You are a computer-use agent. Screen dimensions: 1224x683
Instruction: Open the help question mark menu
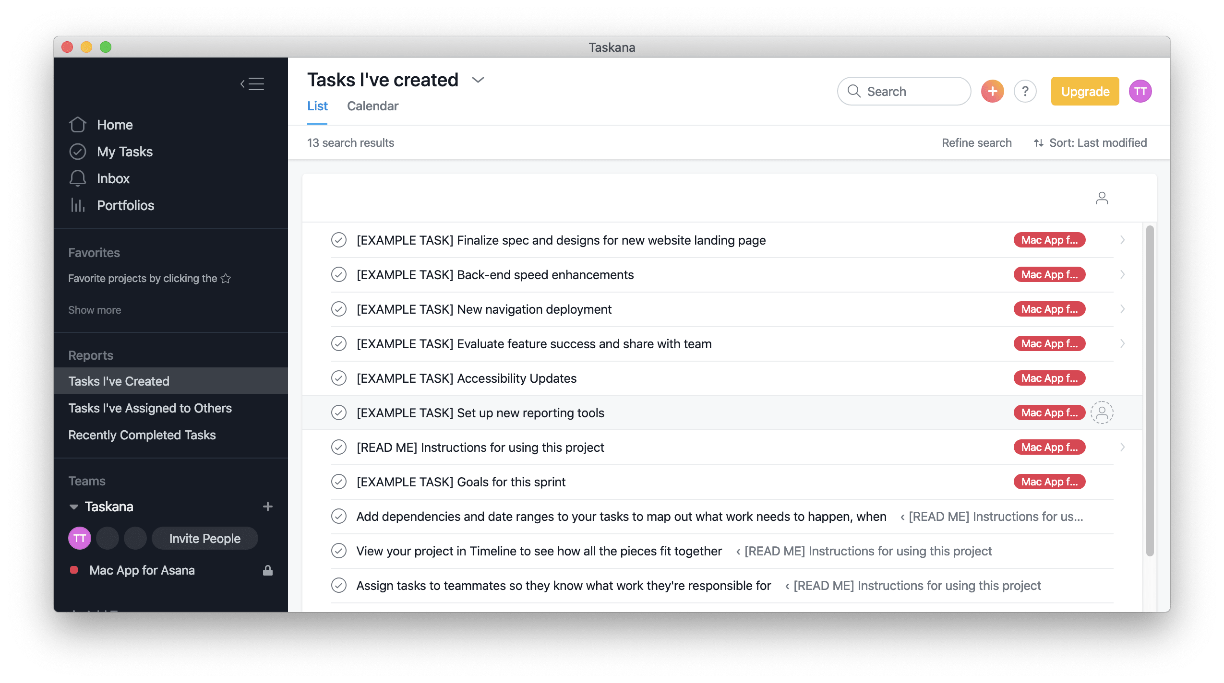(1025, 91)
